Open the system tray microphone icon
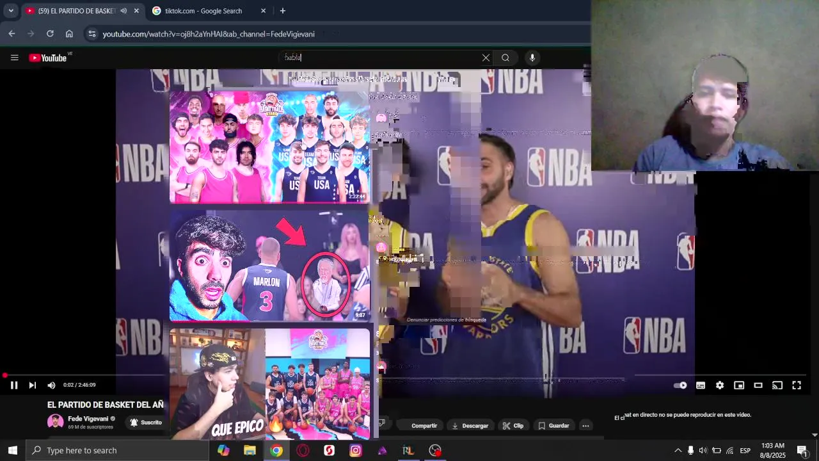The height and width of the screenshot is (461, 819). click(x=690, y=450)
